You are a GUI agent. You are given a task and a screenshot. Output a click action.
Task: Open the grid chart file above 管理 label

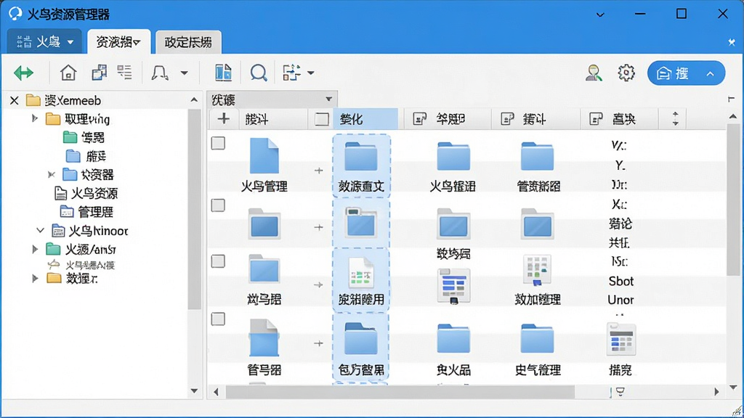[x=537, y=270]
